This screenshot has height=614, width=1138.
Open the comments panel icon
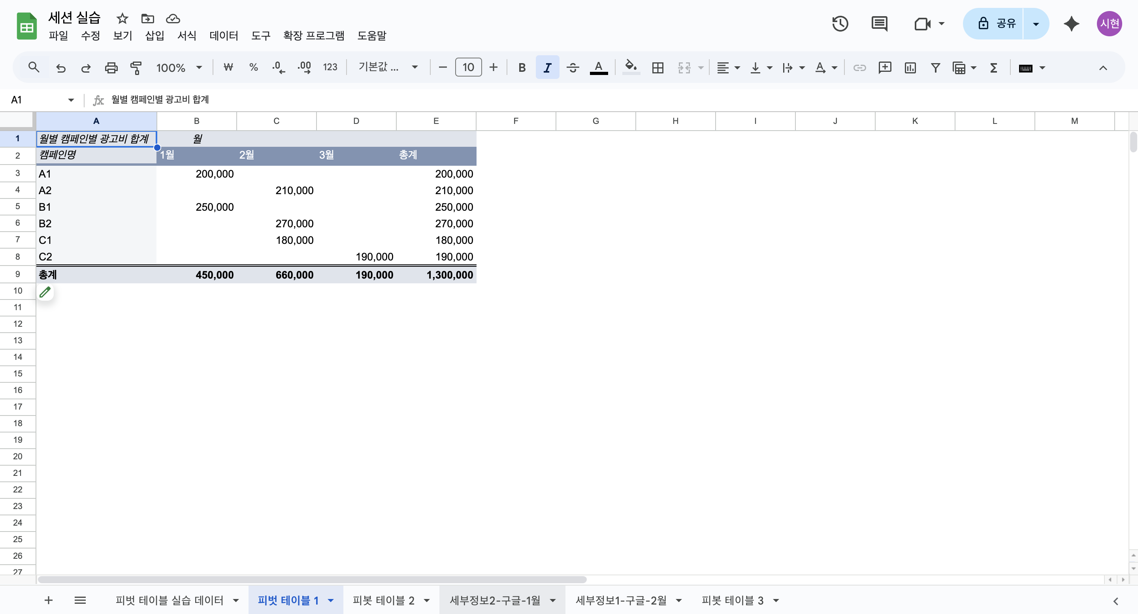coord(879,23)
